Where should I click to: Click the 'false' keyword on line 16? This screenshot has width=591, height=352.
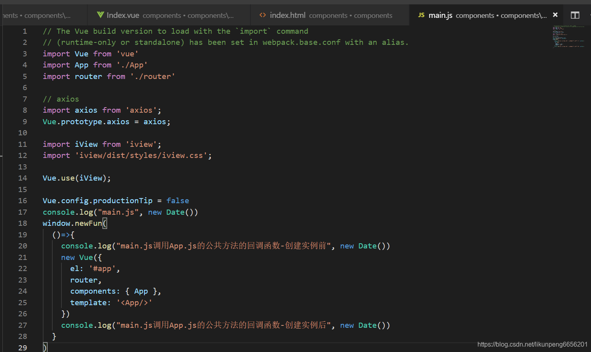tap(177, 201)
